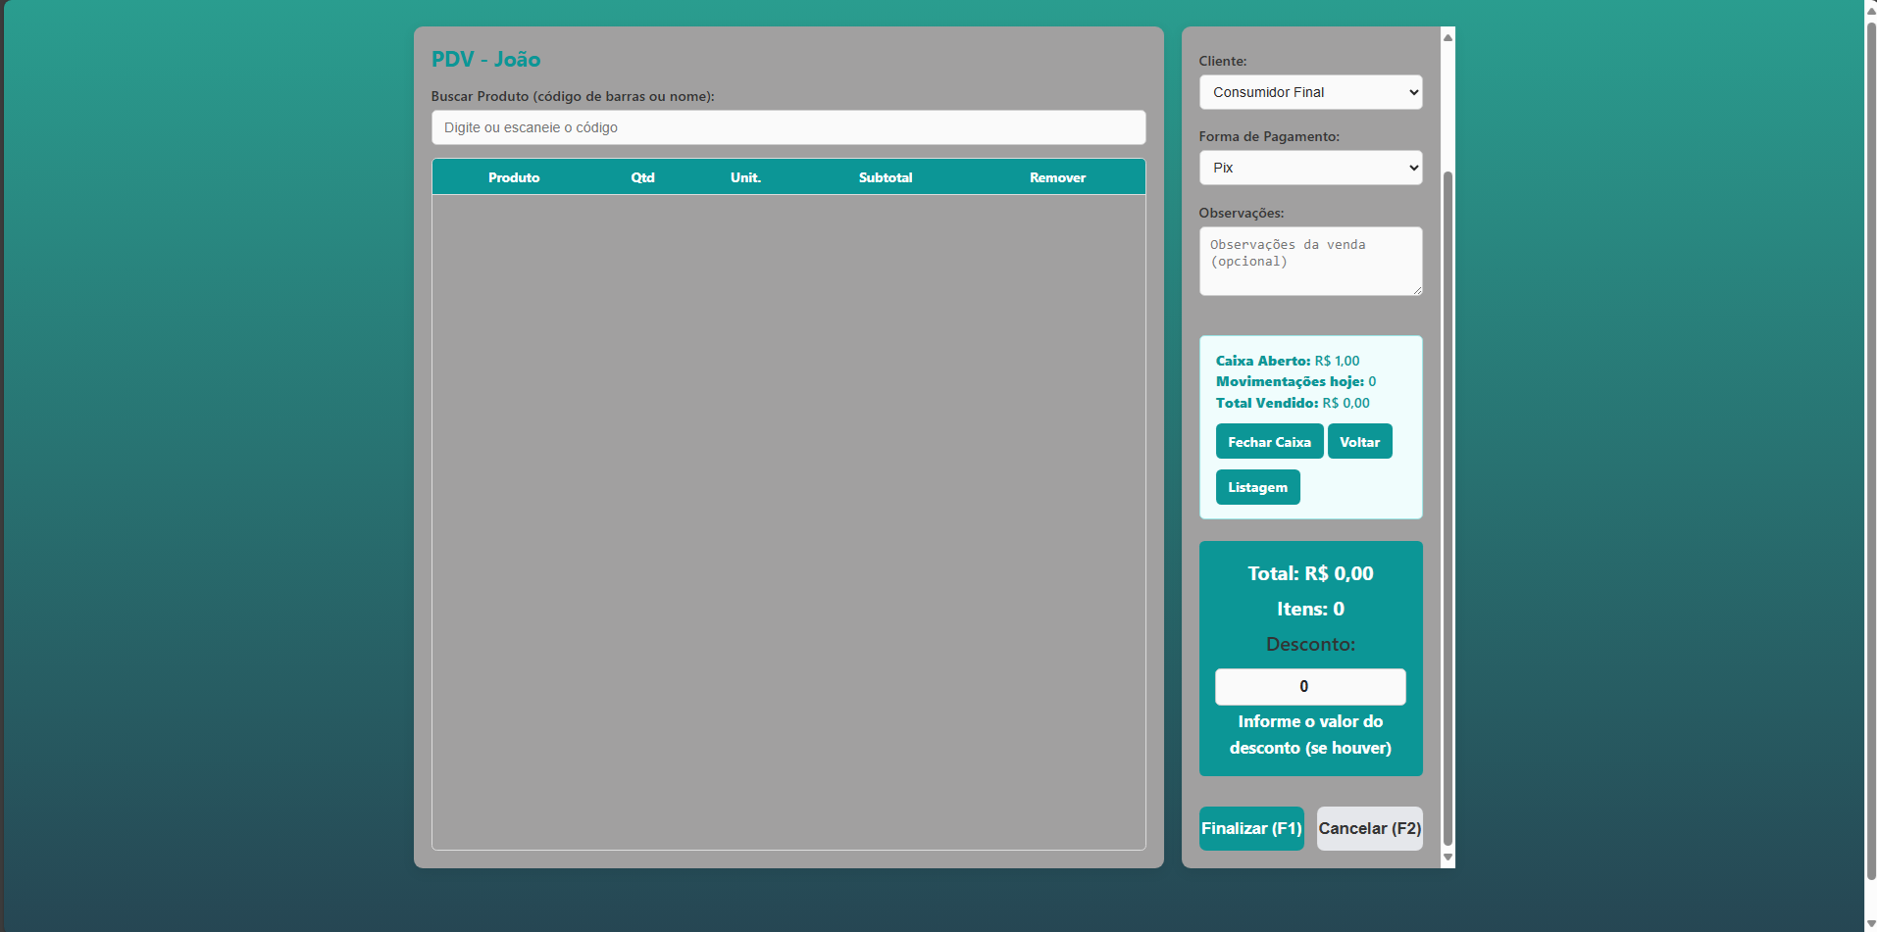Click the Qtd column header
This screenshot has width=1877, height=932.
tap(642, 177)
